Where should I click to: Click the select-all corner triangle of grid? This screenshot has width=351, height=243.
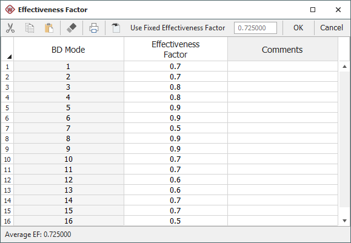tap(9, 56)
